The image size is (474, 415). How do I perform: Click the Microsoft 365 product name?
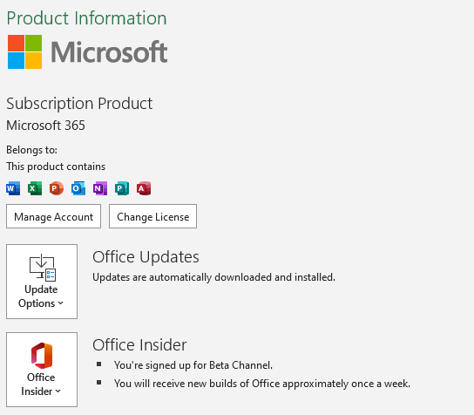[x=45, y=126]
